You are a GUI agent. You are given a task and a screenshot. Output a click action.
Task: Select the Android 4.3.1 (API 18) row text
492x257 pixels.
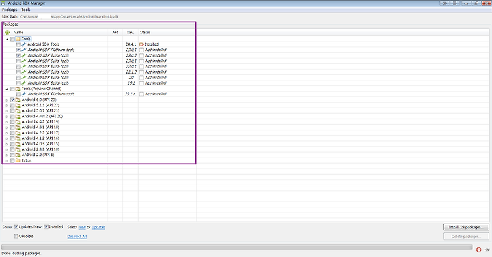40,127
